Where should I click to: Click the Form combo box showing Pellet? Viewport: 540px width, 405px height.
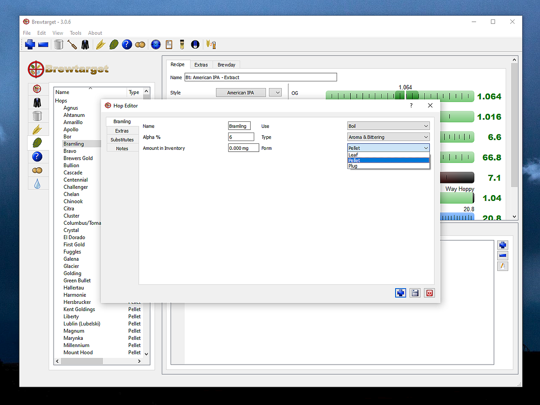[388, 148]
